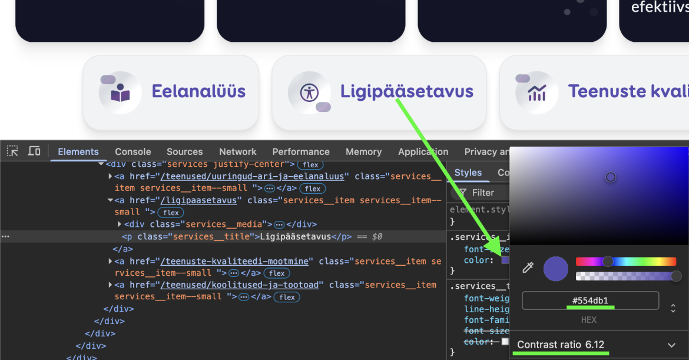Switch to the Memory tab
Viewport: 689px width, 360px height.
point(363,151)
